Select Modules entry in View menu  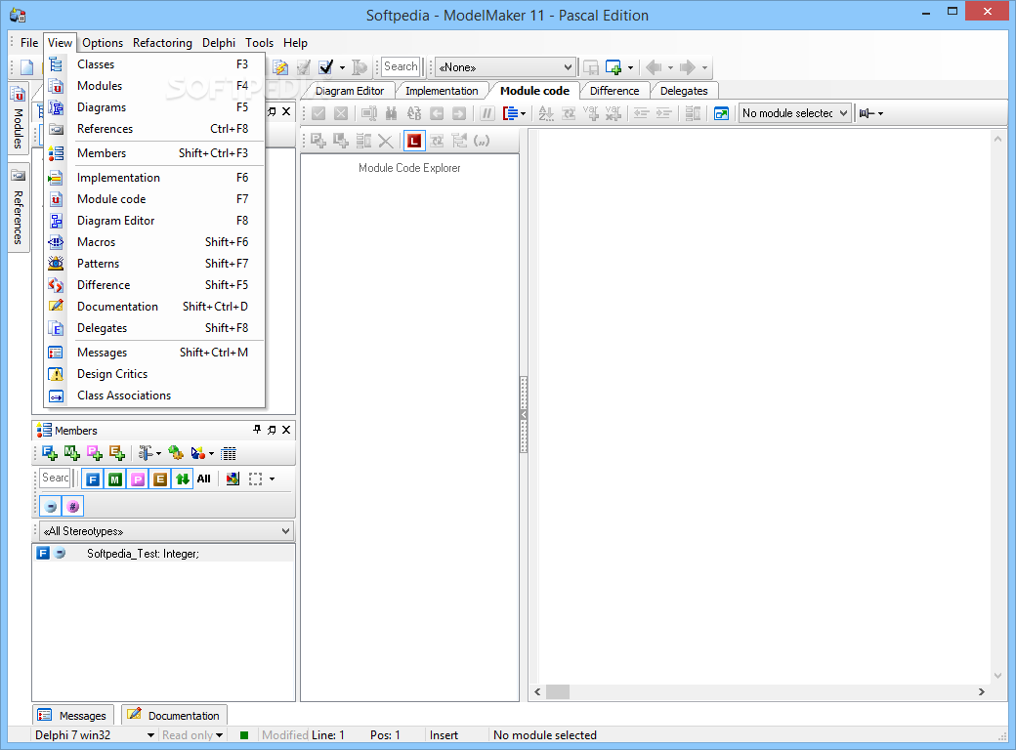point(155,86)
